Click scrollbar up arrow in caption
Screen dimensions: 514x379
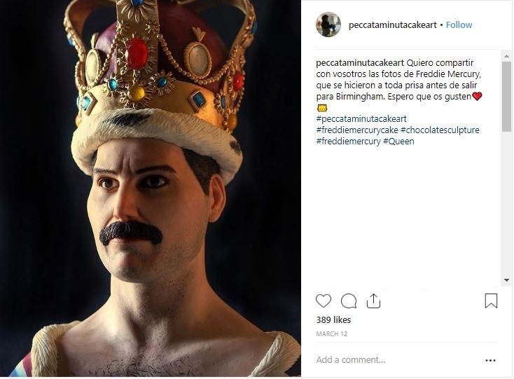click(x=506, y=56)
